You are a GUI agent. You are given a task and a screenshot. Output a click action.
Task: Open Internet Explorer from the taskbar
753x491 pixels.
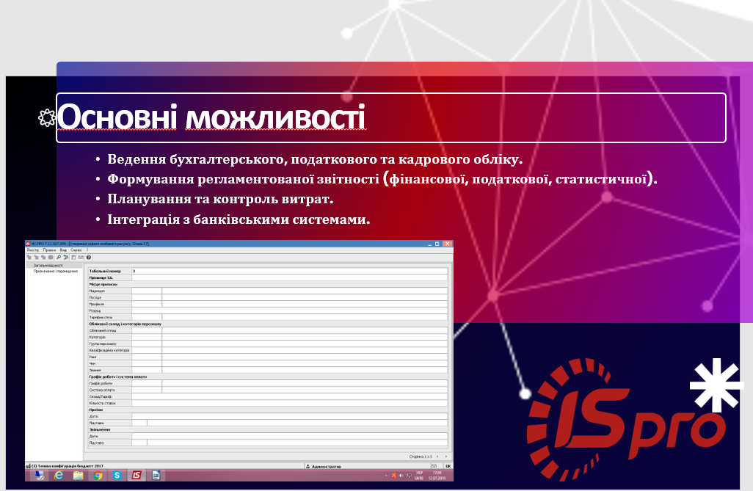tap(59, 476)
